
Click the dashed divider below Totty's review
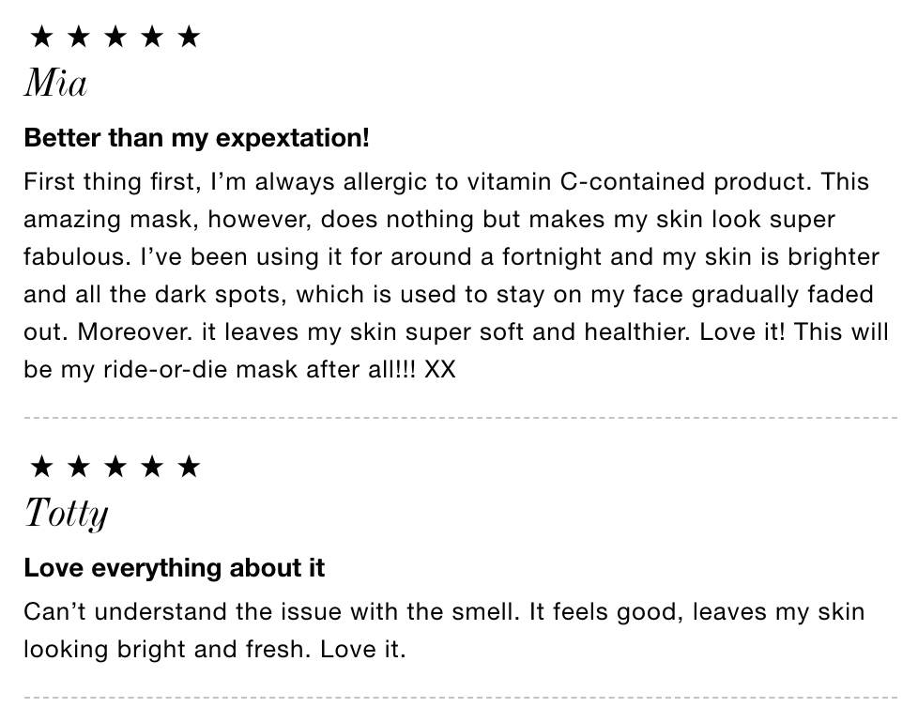tap(461, 698)
